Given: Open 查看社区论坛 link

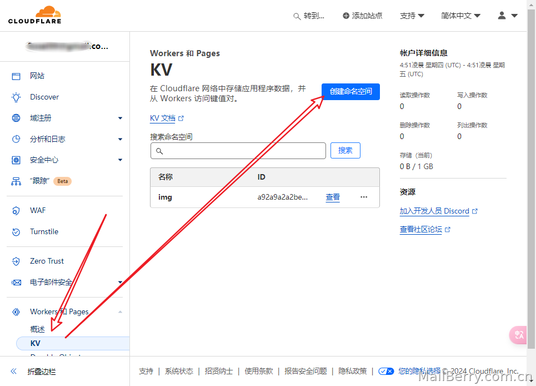Looking at the screenshot, I should [421, 230].
